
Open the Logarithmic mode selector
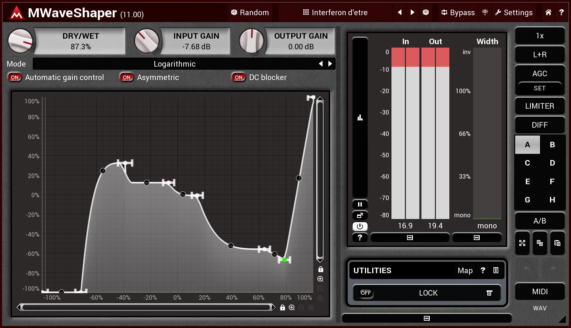[x=174, y=64]
